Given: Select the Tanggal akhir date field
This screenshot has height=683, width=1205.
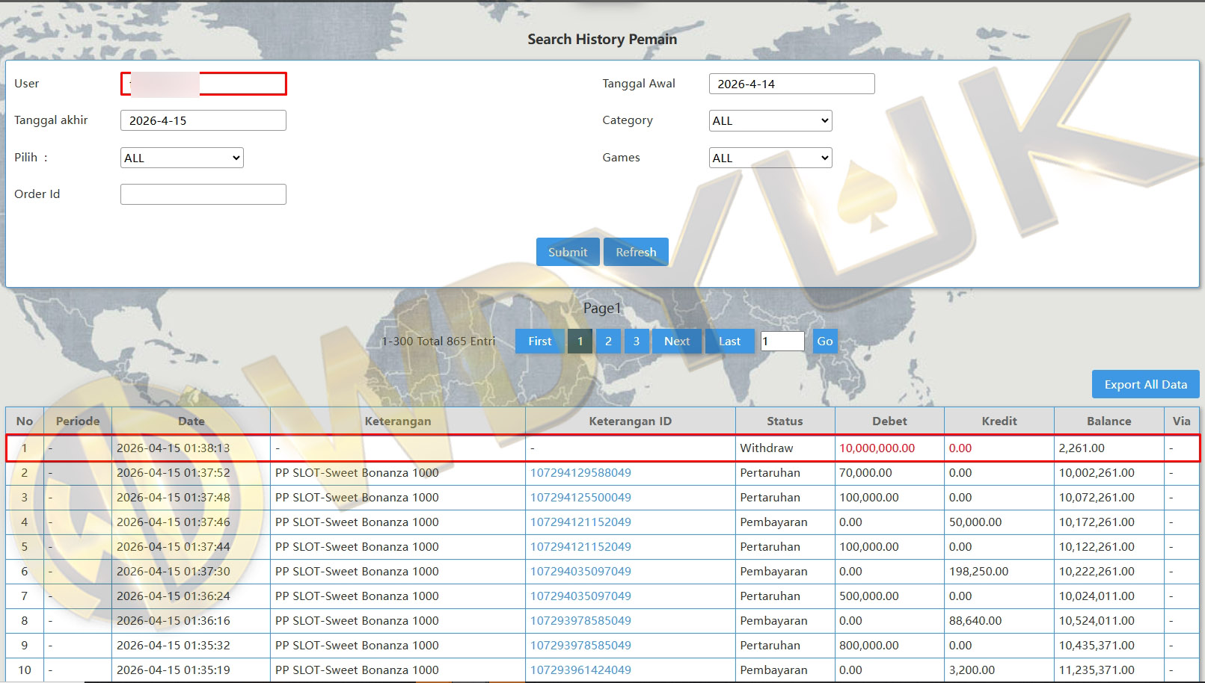Looking at the screenshot, I should pyautogui.click(x=203, y=120).
